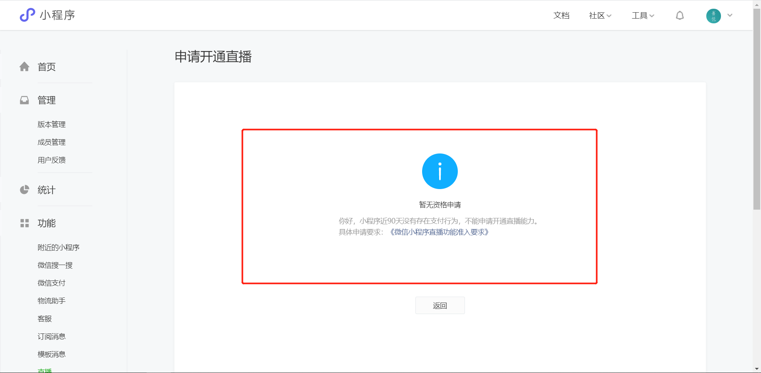Expand the 工具 dropdown menu
Viewport: 761px width, 373px height.
643,15
